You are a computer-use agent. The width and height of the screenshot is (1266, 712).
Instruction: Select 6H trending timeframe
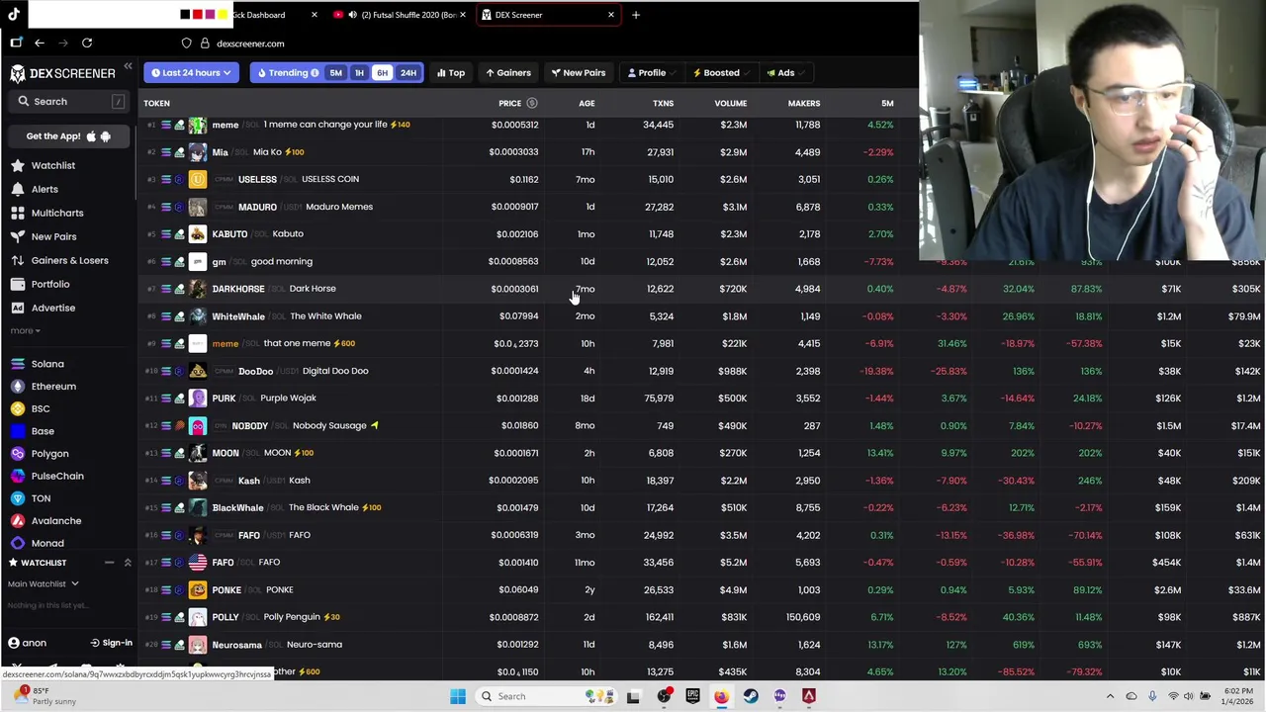pyautogui.click(x=382, y=73)
